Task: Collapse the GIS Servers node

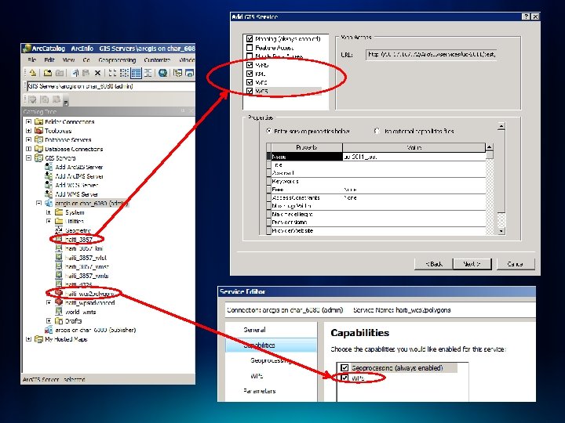Action: click(28, 157)
